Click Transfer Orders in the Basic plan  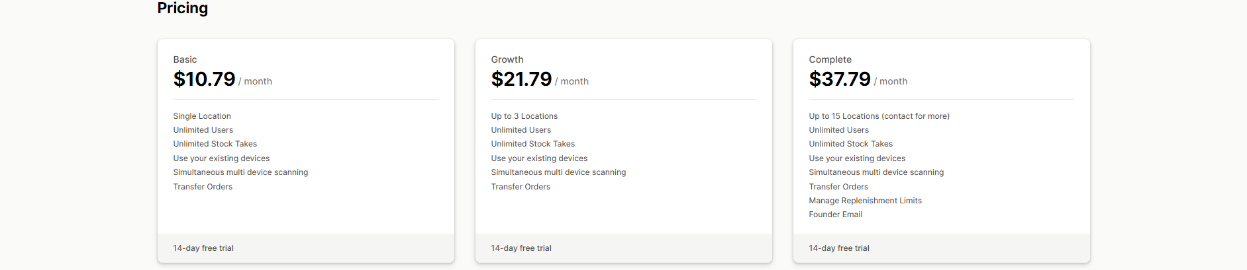tap(203, 187)
